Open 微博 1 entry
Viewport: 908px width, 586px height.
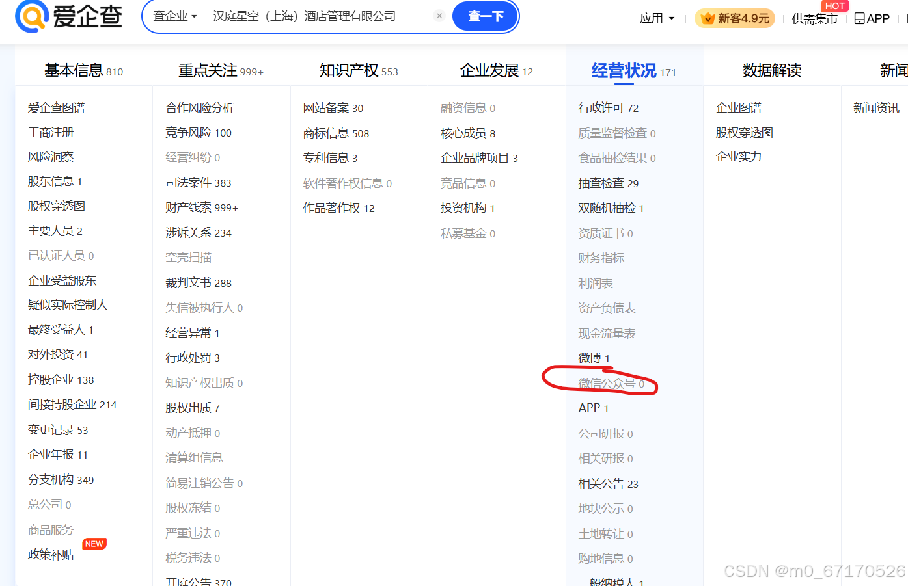(594, 358)
